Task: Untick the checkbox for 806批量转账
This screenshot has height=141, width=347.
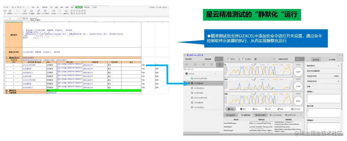Action: click(189, 84)
